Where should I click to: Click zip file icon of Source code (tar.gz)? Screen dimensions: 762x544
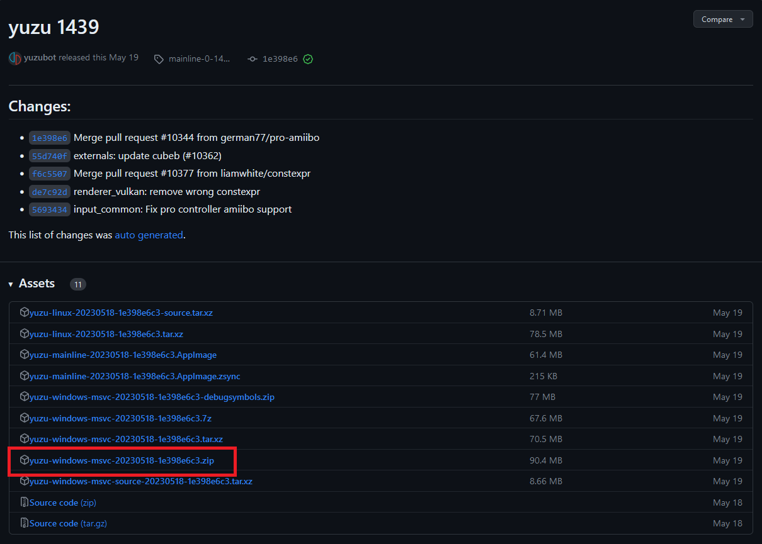coord(25,523)
